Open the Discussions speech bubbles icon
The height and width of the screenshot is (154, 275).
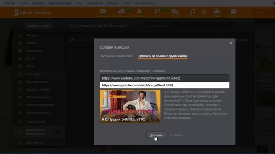(x=121, y=12)
